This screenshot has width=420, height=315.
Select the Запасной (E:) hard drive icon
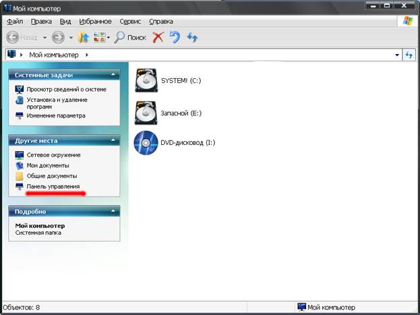click(146, 113)
